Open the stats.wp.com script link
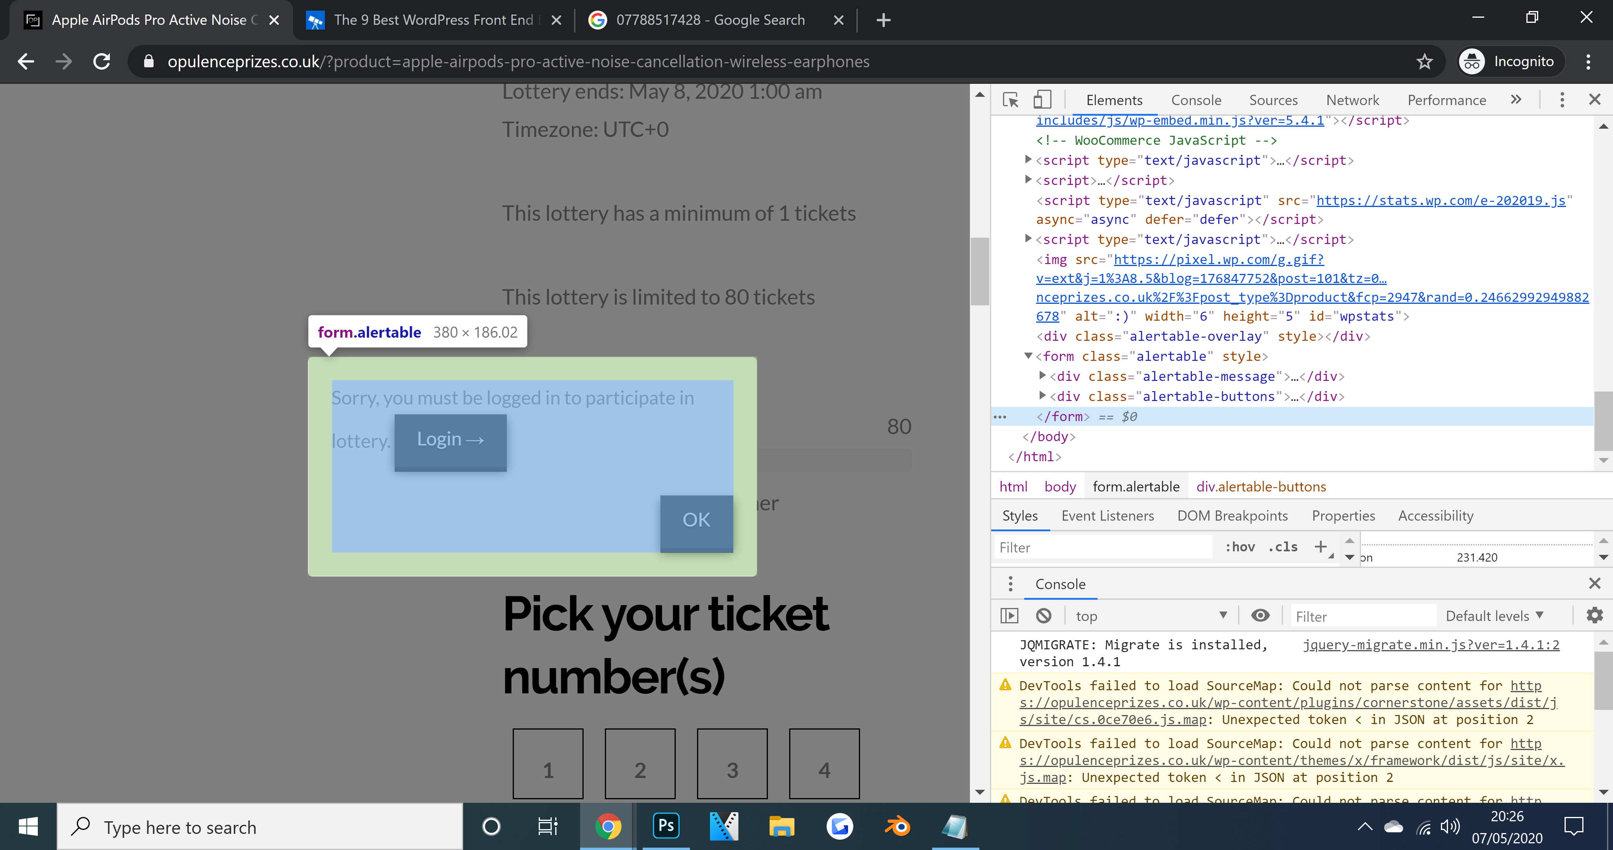This screenshot has height=850, width=1613. coord(1441,200)
